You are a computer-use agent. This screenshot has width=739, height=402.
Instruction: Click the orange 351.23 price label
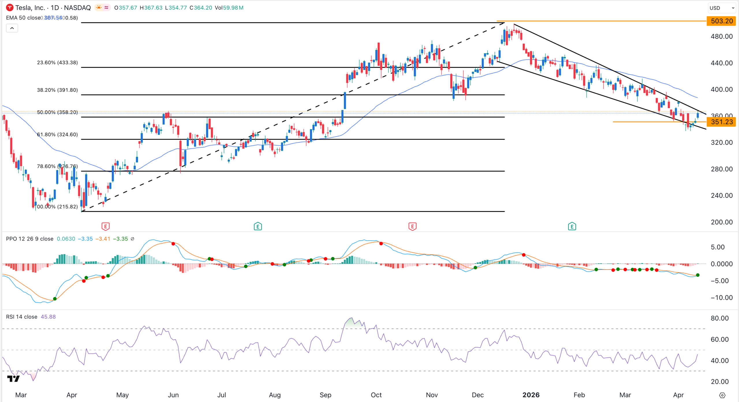coord(721,122)
